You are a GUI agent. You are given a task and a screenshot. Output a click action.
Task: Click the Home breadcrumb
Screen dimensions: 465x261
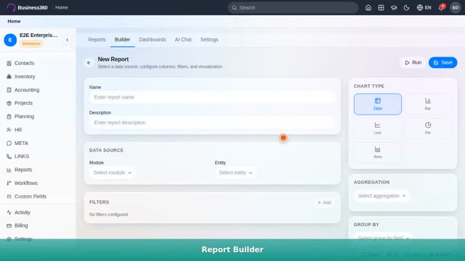pyautogui.click(x=14, y=21)
